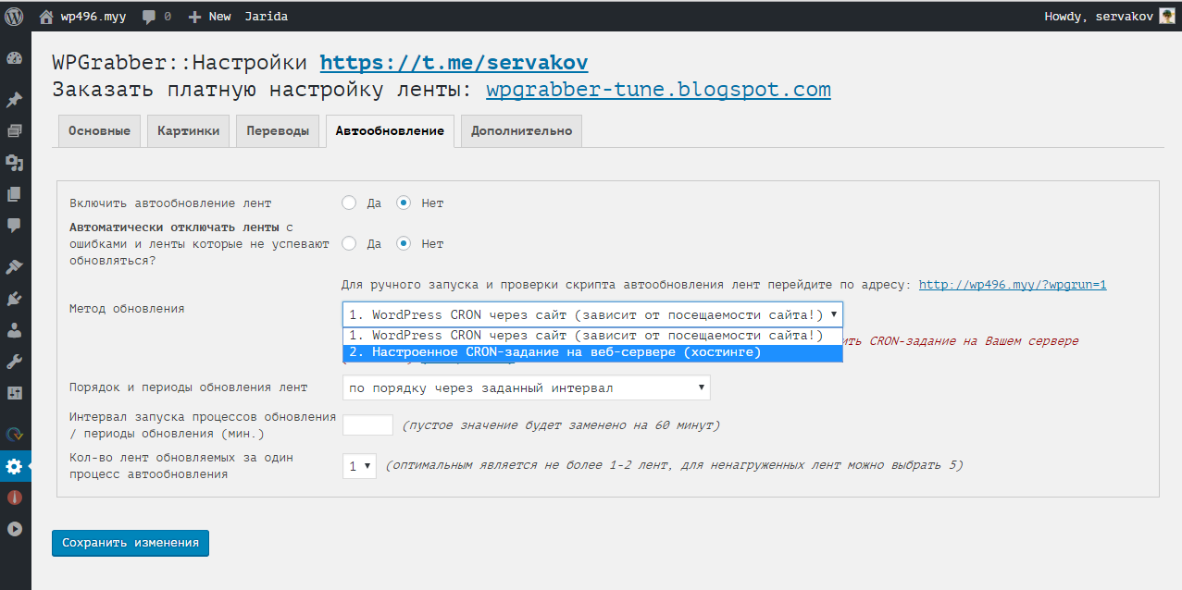
Task: Open Appearance paintbrush sidebar icon
Action: click(x=14, y=267)
